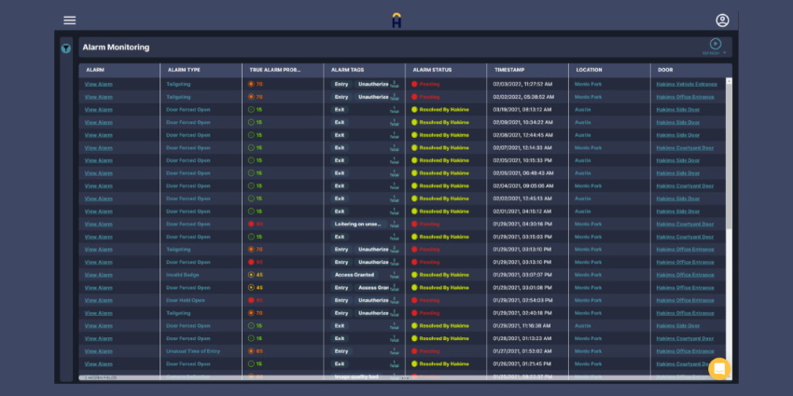
Task: Open the orange chat widget bubble
Action: click(718, 368)
